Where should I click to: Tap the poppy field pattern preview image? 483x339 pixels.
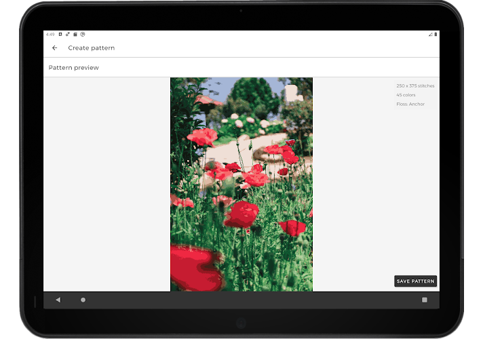coord(241,184)
